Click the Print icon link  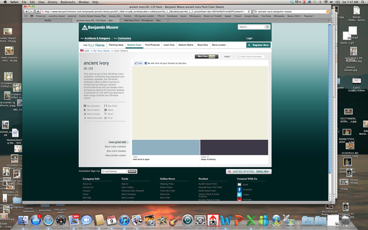pyautogui.click(x=108, y=118)
